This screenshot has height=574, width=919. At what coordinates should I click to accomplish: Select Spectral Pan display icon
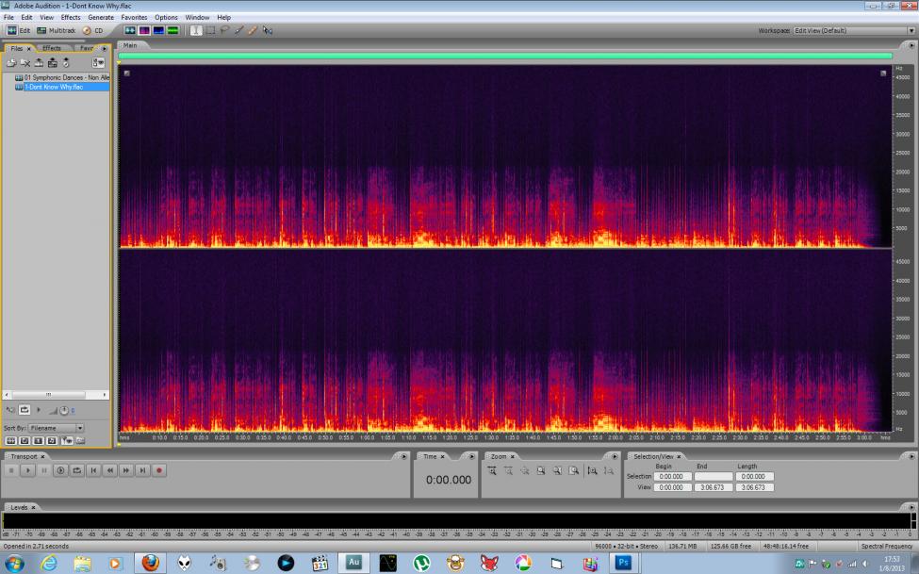point(158,30)
